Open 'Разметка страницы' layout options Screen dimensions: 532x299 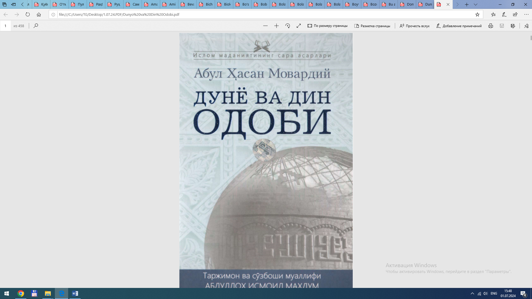click(372, 26)
